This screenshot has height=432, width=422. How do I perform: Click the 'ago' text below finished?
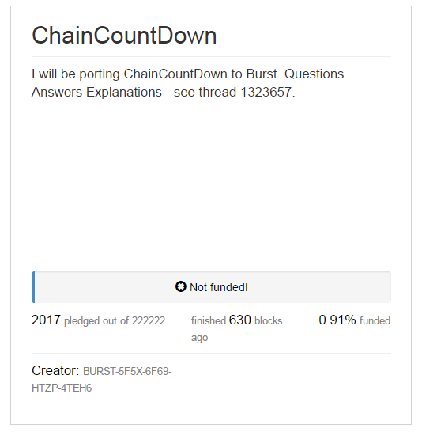point(199,338)
